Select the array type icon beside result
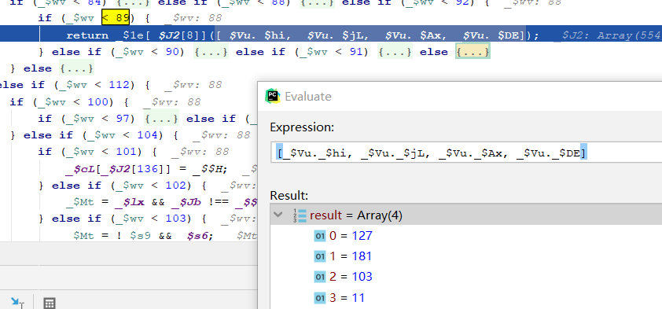662x309 pixels. tap(300, 215)
